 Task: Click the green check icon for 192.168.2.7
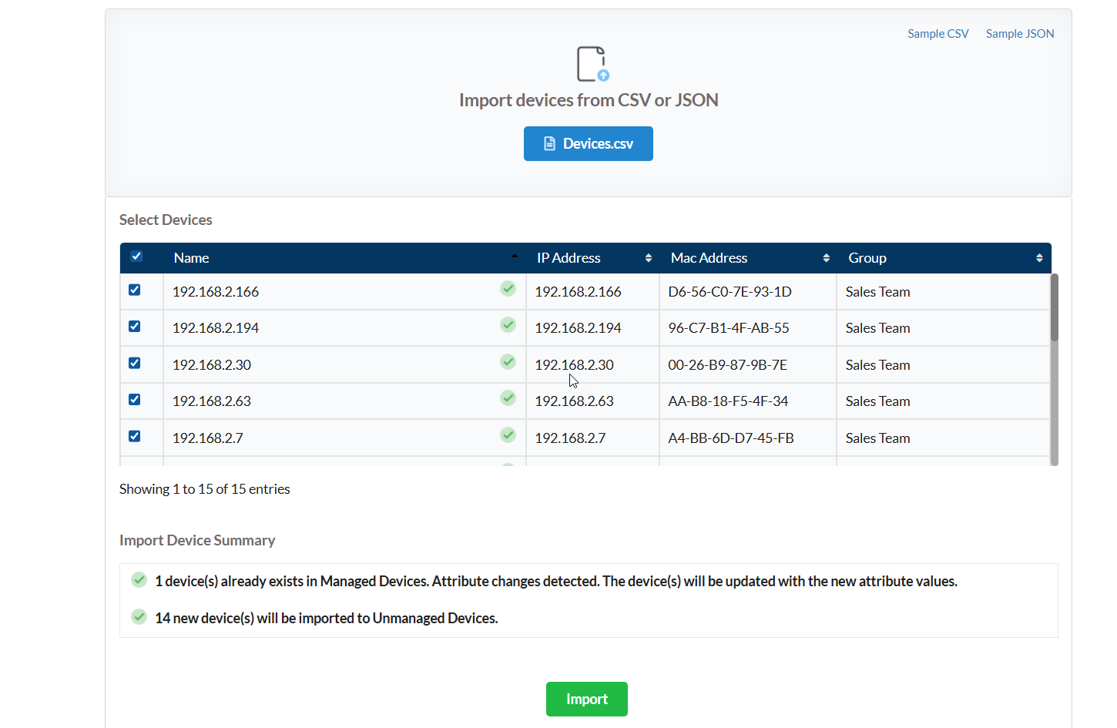click(x=508, y=435)
